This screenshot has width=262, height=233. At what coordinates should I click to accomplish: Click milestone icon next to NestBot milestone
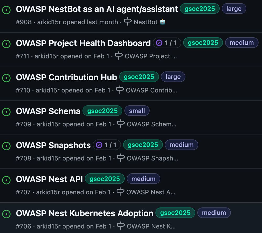[128, 22]
